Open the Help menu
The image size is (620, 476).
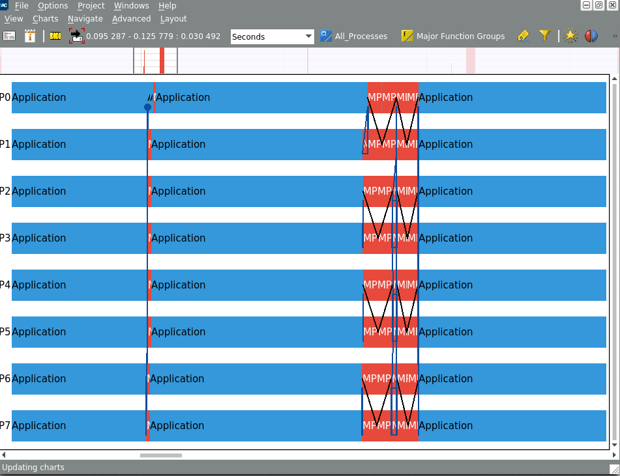168,5
